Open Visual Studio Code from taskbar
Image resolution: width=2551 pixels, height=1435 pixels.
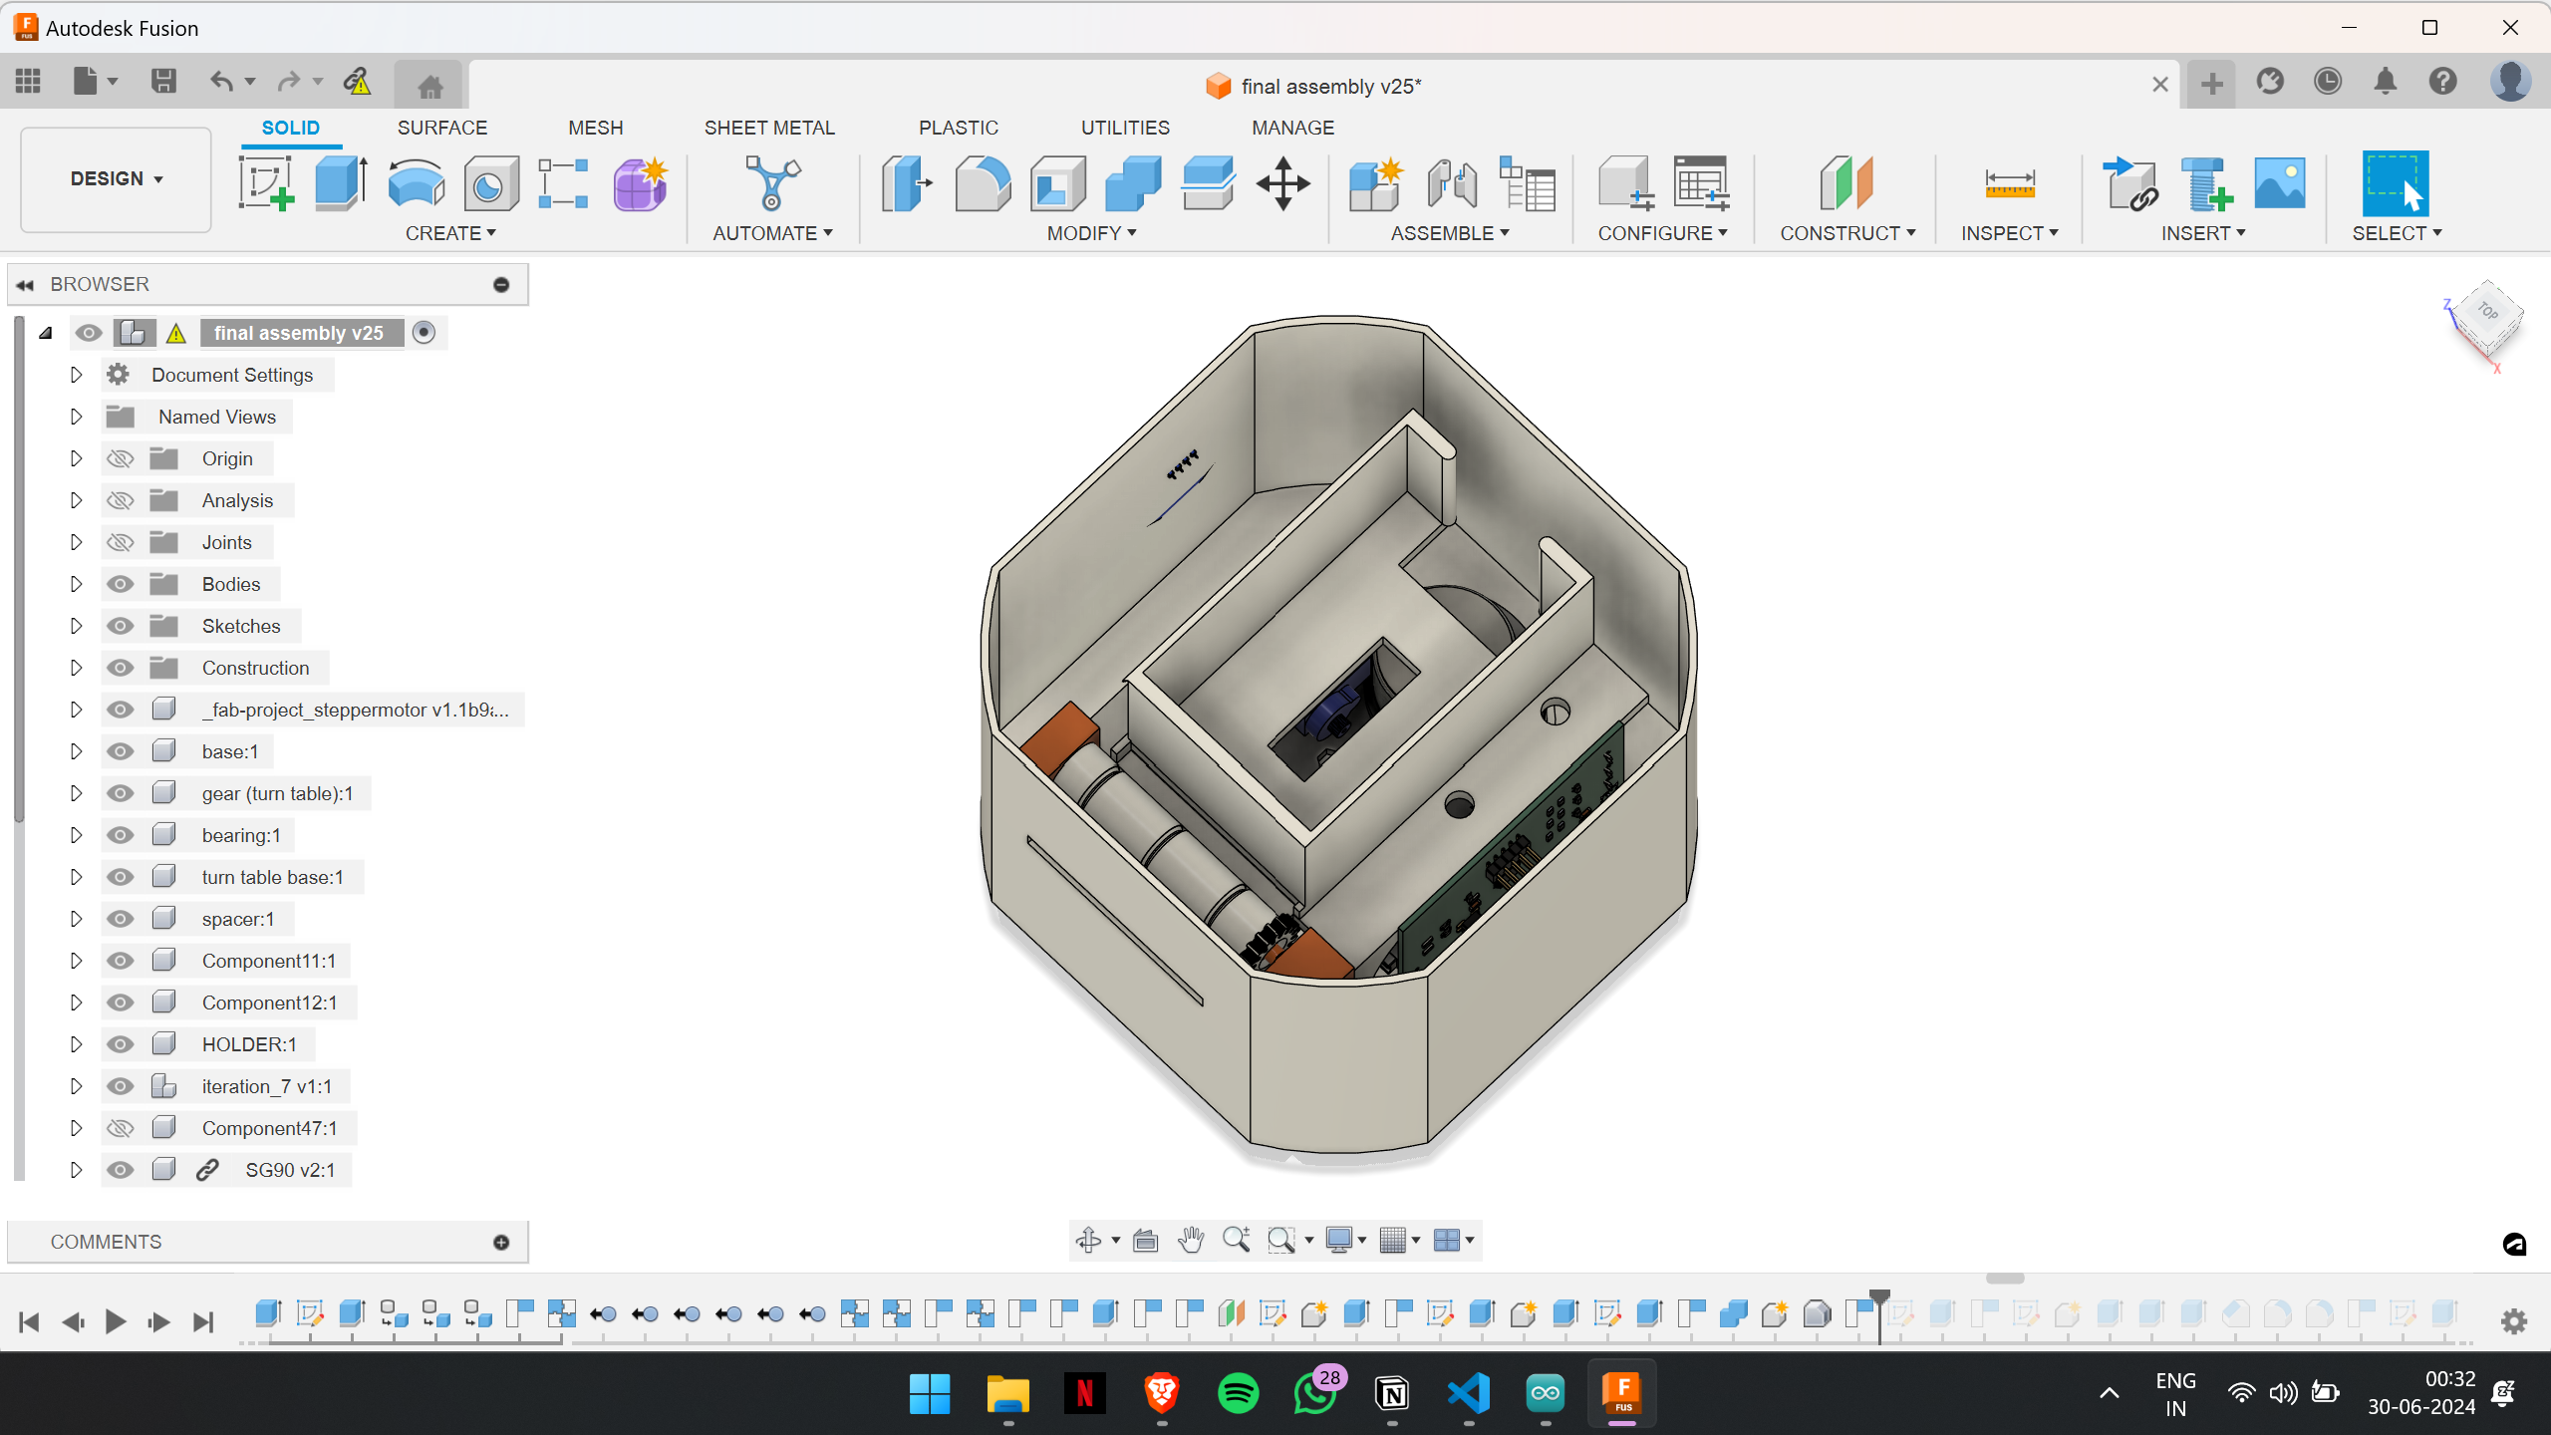coord(1469,1393)
